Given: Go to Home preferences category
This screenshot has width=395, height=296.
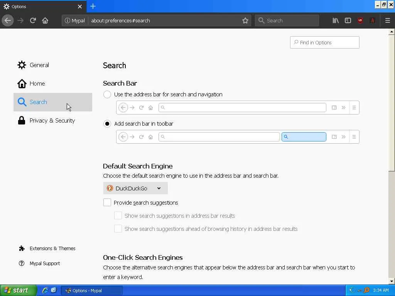Looking at the screenshot, I should [37, 84].
